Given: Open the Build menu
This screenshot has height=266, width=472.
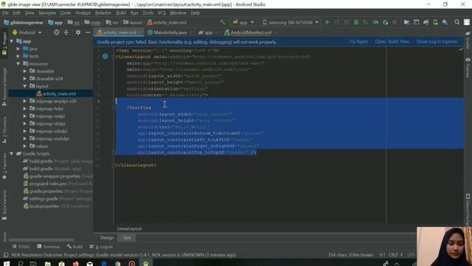Looking at the screenshot, I should point(121,13).
